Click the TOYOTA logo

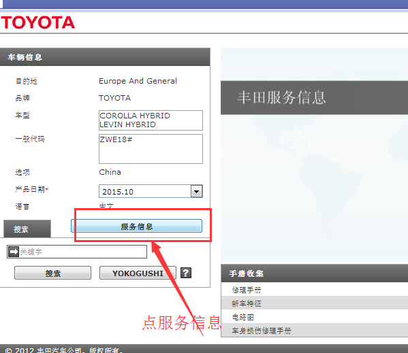38,22
